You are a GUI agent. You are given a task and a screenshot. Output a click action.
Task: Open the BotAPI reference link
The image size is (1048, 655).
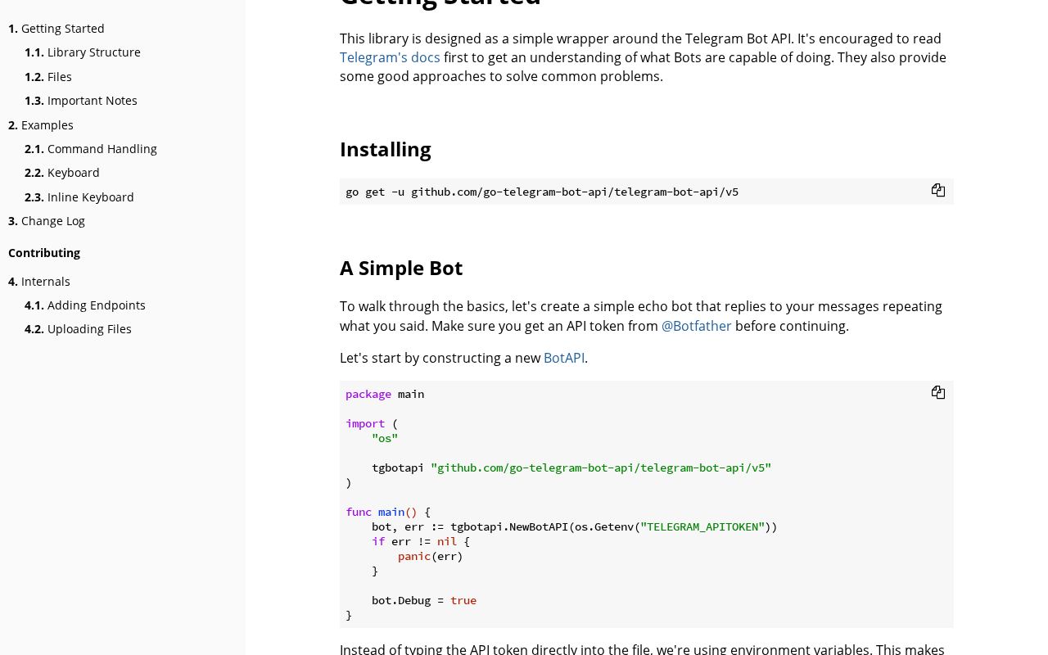click(x=564, y=358)
